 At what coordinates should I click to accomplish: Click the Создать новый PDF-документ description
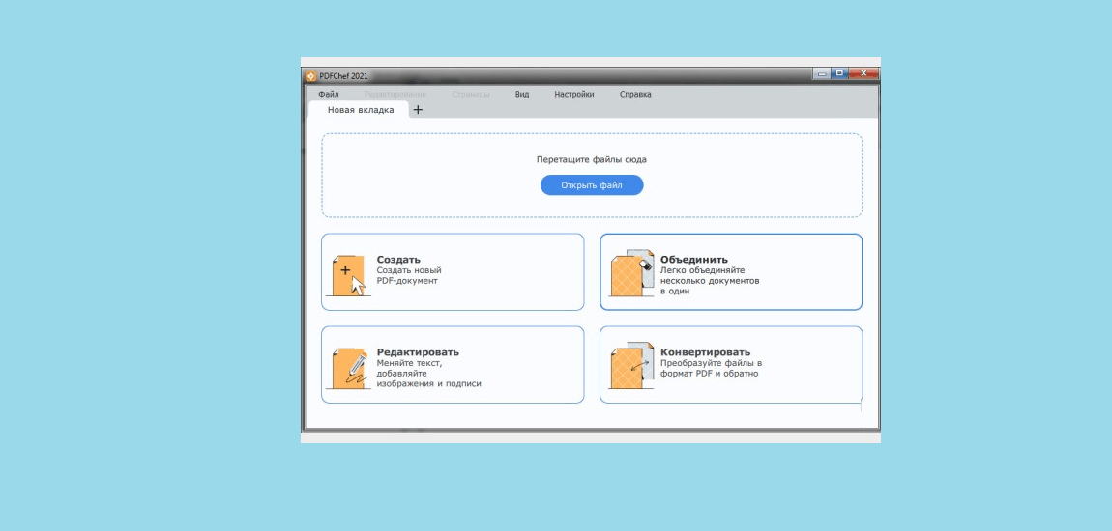(409, 275)
